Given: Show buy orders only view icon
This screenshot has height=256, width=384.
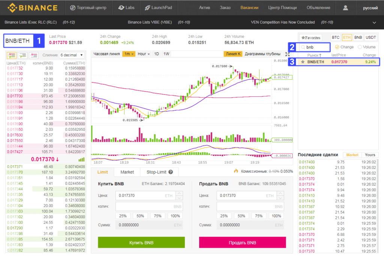Looking at the screenshot, I should (22, 55).
